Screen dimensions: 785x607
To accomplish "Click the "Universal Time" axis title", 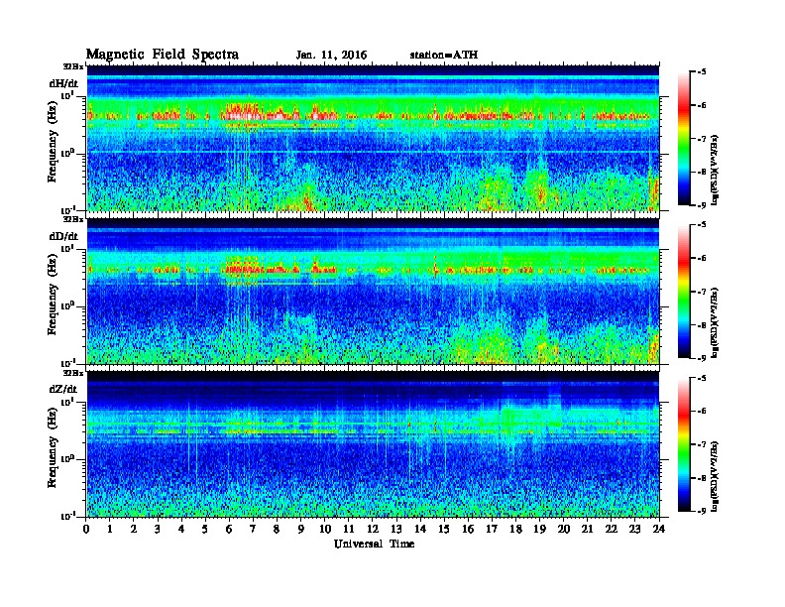I will click(x=374, y=544).
